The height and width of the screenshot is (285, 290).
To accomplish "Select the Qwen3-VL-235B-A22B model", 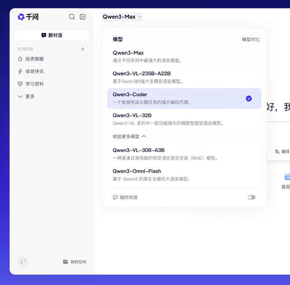I will click(x=184, y=77).
